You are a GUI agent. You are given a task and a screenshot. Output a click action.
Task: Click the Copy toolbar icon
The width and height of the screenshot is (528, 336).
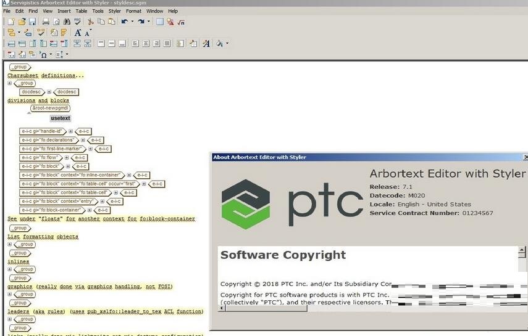point(101,22)
